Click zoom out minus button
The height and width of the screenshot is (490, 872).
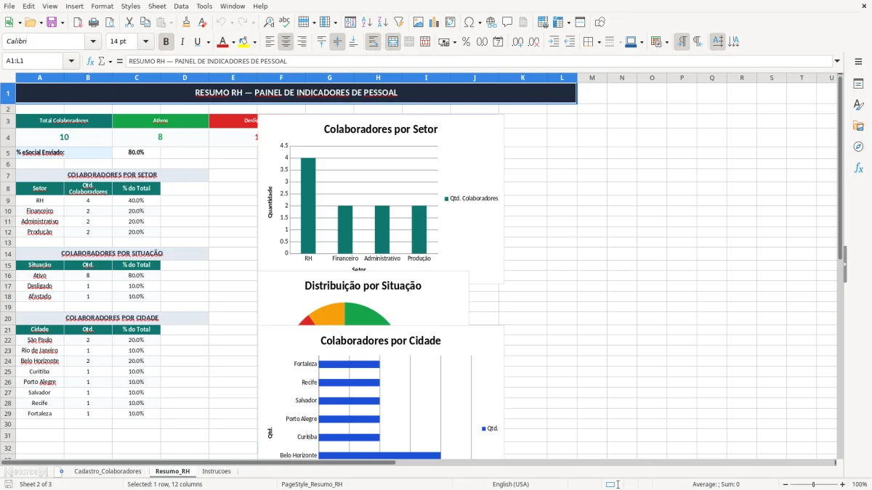tap(785, 484)
